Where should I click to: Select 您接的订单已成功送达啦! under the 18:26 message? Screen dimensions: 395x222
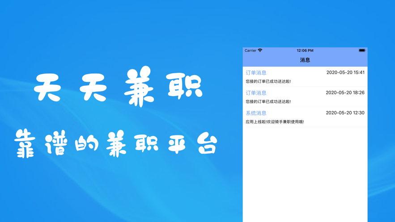(x=268, y=101)
